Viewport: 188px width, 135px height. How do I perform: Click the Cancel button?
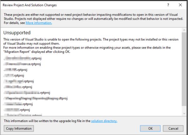click(173, 128)
